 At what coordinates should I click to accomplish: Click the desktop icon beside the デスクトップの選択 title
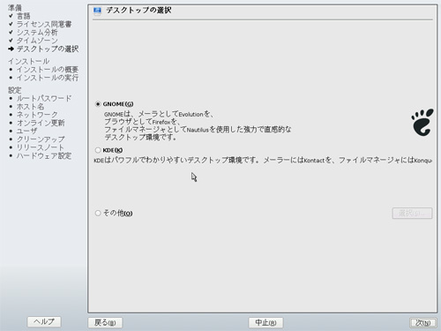[97, 11]
